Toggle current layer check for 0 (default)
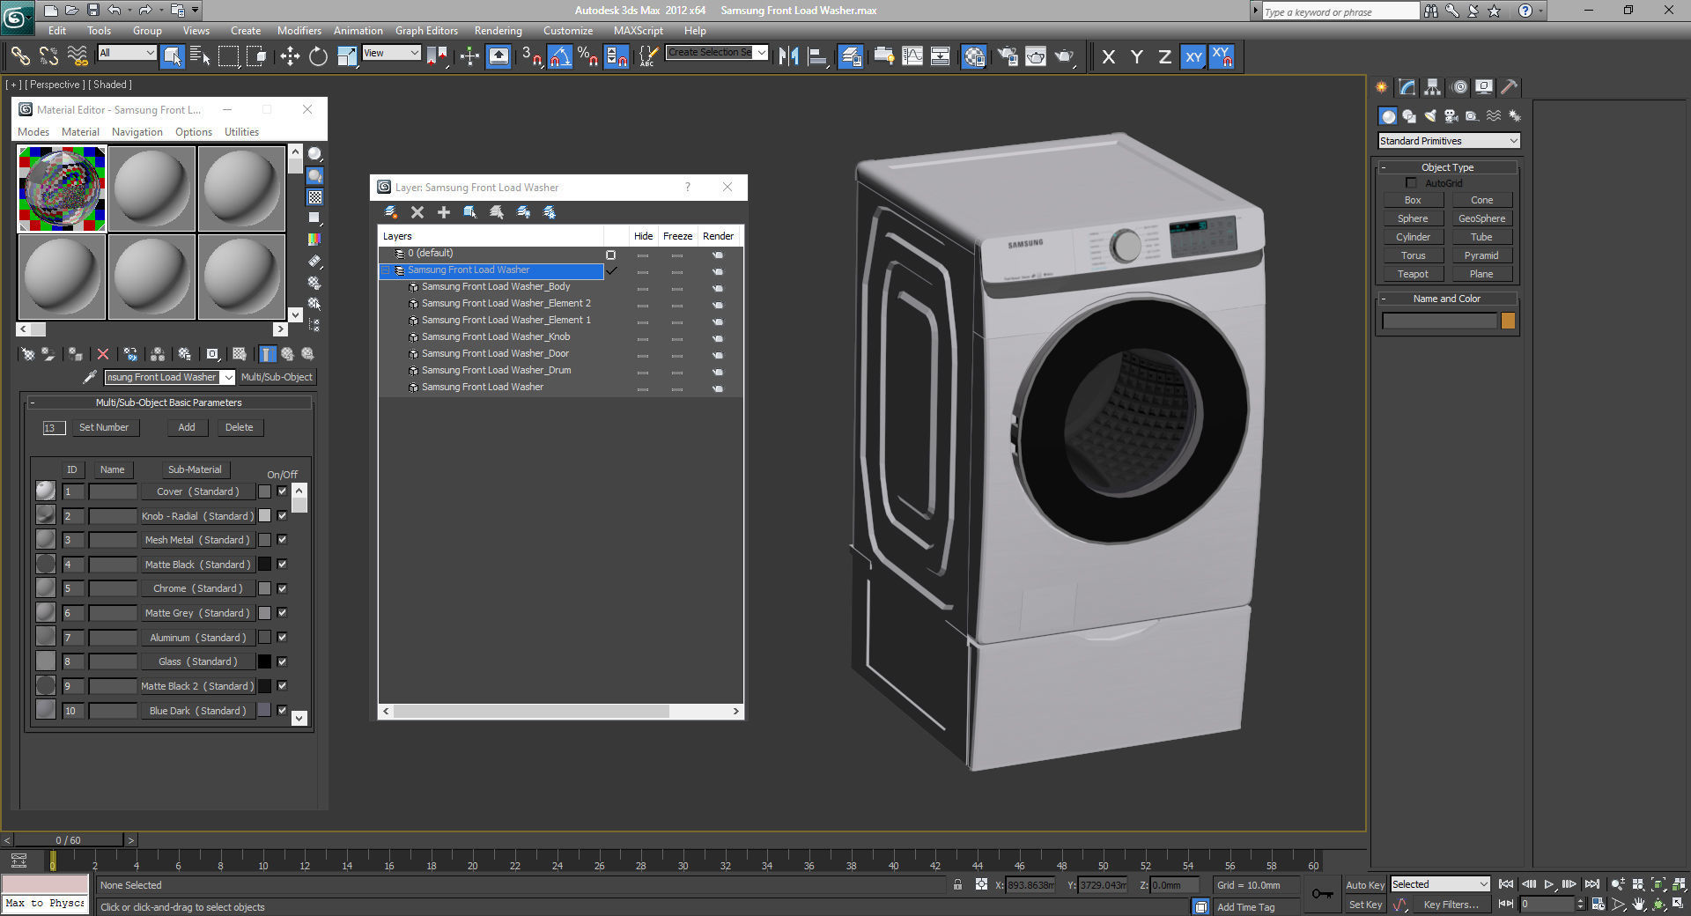 tap(611, 255)
